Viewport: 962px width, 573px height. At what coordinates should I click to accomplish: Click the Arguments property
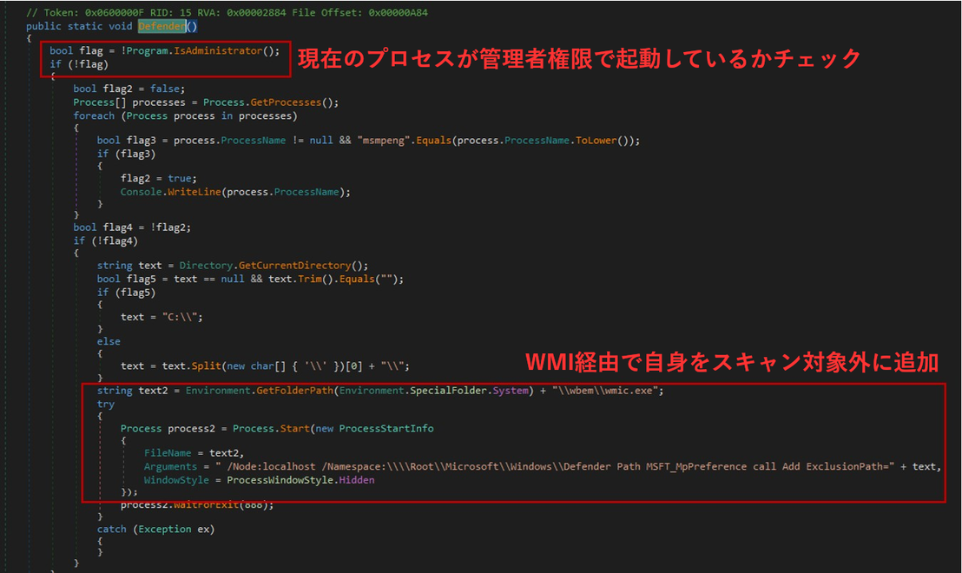tap(170, 467)
